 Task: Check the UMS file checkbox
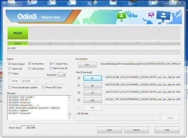tap(78, 107)
